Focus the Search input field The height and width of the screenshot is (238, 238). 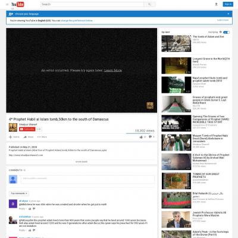(92, 4)
